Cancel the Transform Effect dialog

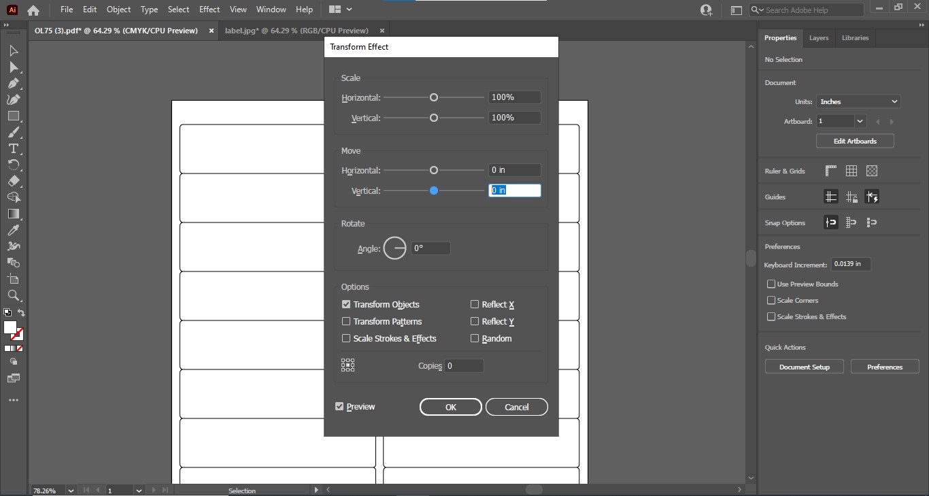click(517, 407)
